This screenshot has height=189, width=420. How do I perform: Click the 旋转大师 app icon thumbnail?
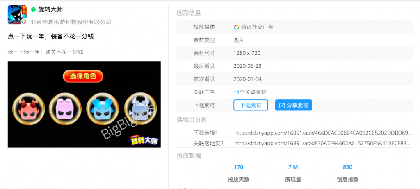point(17,15)
